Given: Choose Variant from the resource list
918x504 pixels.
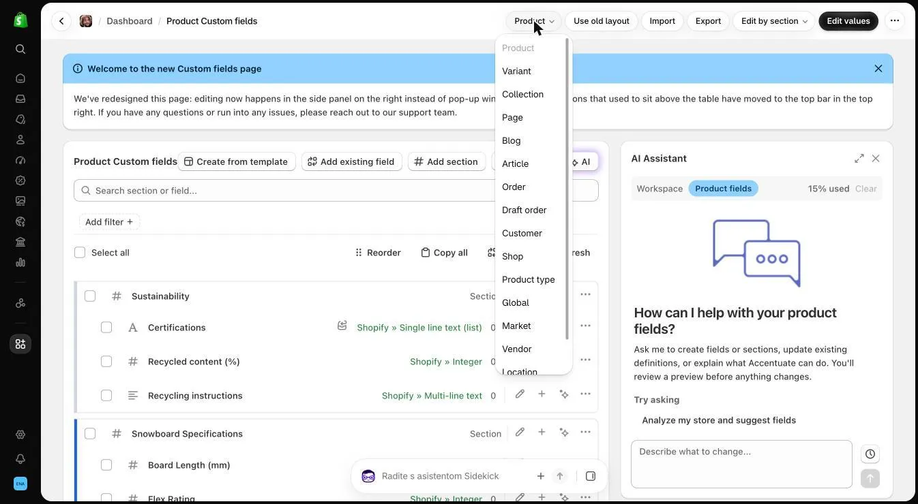Looking at the screenshot, I should (516, 71).
